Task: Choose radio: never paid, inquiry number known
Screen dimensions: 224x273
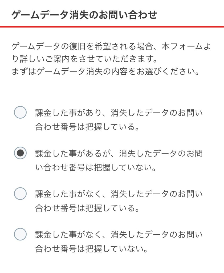Action: [20, 194]
